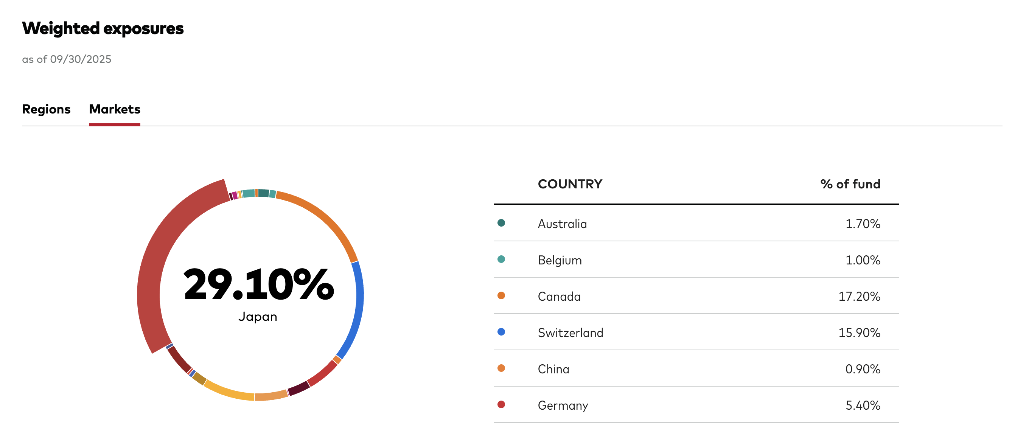Click the orange dot beside China

pyautogui.click(x=501, y=368)
